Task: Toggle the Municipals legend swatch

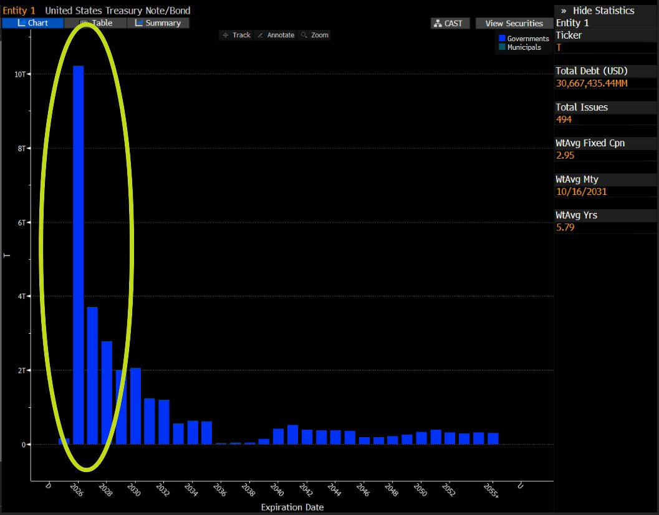Action: pyautogui.click(x=502, y=47)
